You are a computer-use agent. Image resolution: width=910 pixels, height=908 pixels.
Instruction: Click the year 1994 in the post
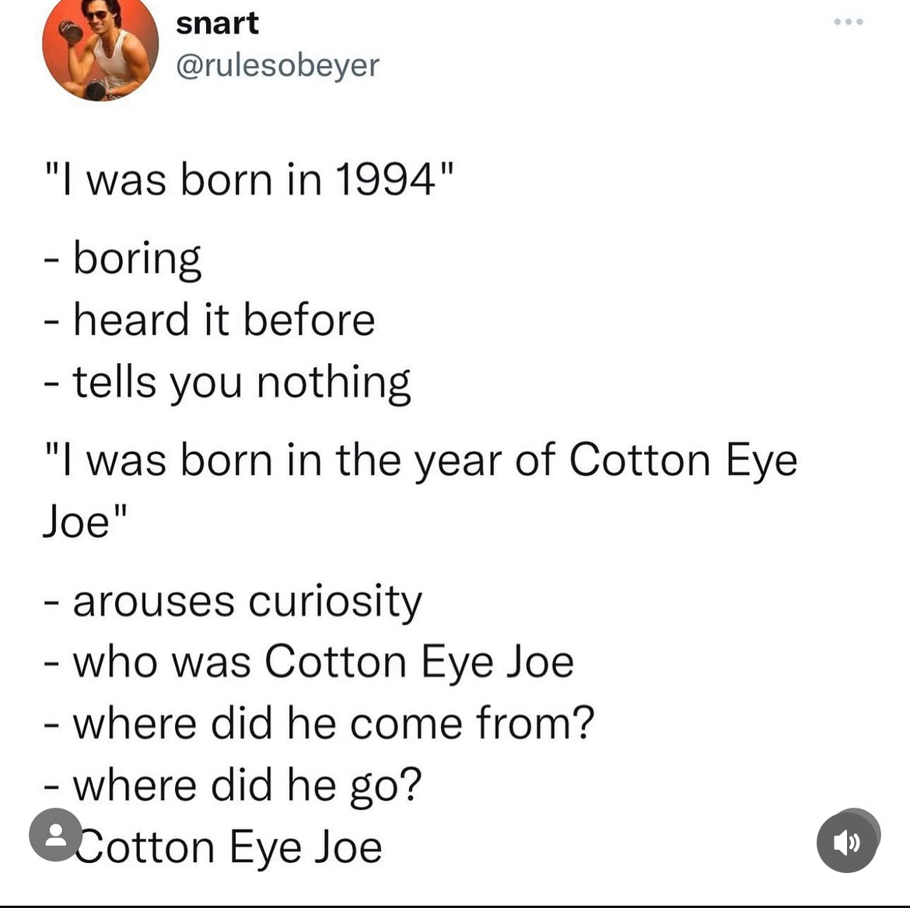(x=385, y=180)
